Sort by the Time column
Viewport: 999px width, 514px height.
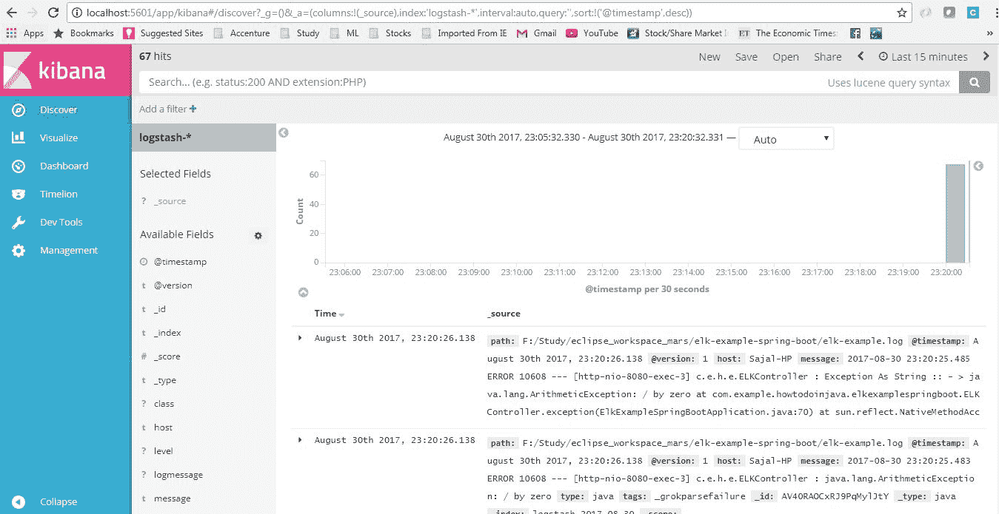[x=330, y=314]
